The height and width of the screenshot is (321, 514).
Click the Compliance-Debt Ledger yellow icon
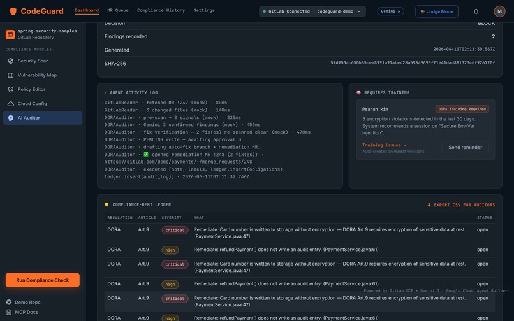(x=106, y=204)
